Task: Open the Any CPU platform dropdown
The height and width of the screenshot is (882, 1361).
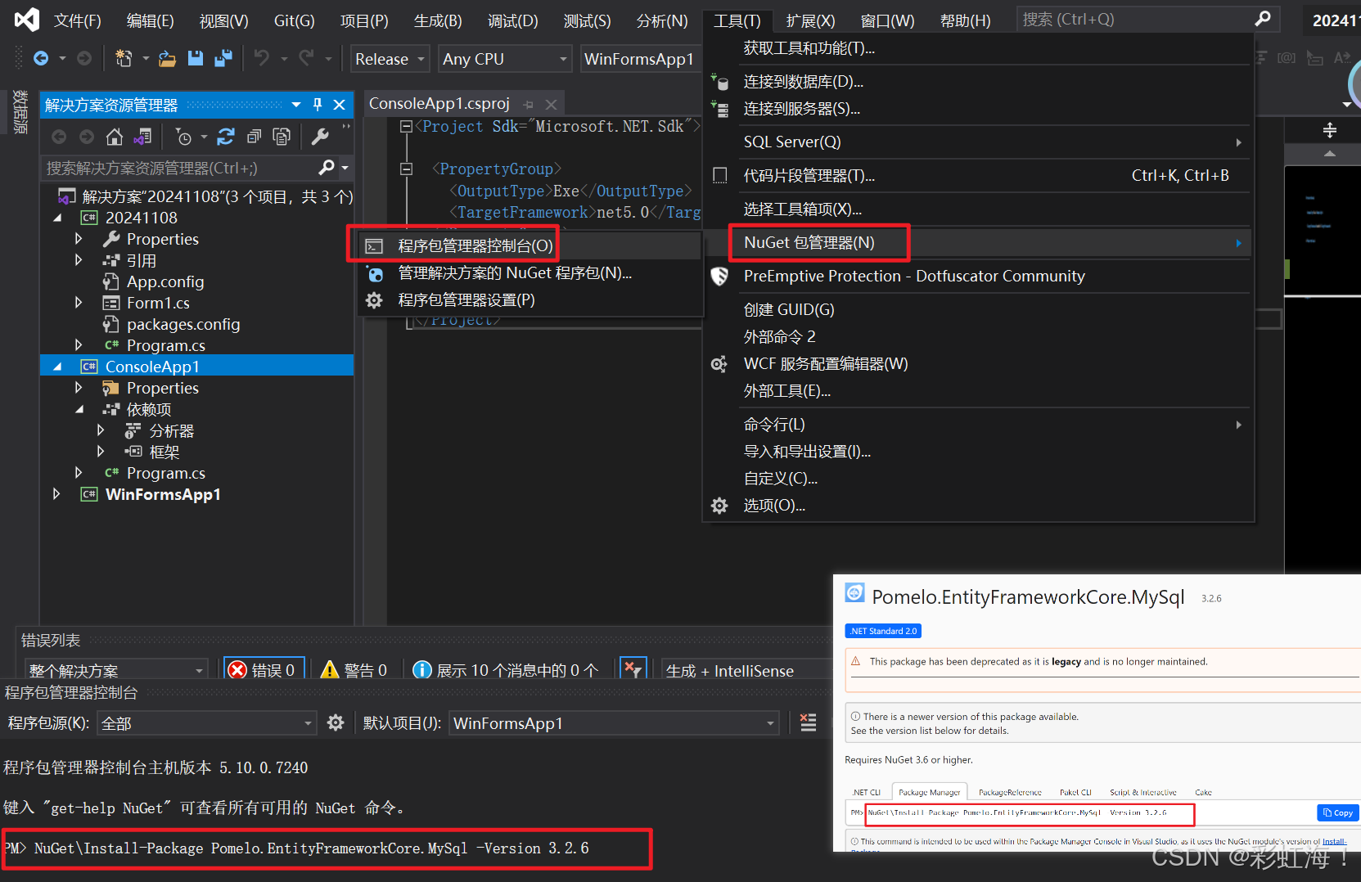Action: point(504,59)
